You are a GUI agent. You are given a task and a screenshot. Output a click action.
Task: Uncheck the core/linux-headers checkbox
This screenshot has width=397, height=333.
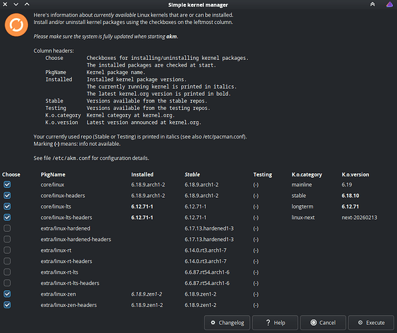pyautogui.click(x=7, y=196)
